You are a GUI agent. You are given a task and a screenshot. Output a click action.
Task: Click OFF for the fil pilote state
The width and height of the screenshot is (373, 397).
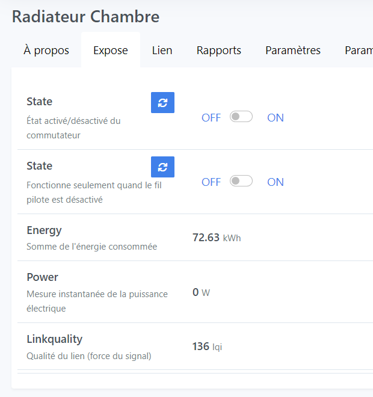pos(211,182)
